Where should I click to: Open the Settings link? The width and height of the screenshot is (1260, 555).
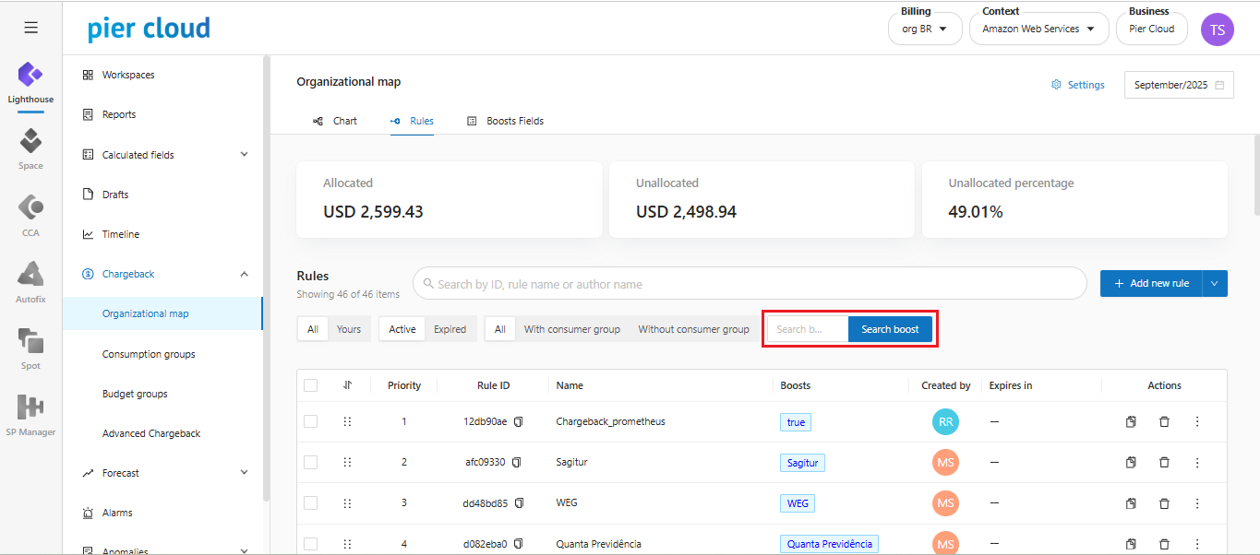[x=1077, y=85]
